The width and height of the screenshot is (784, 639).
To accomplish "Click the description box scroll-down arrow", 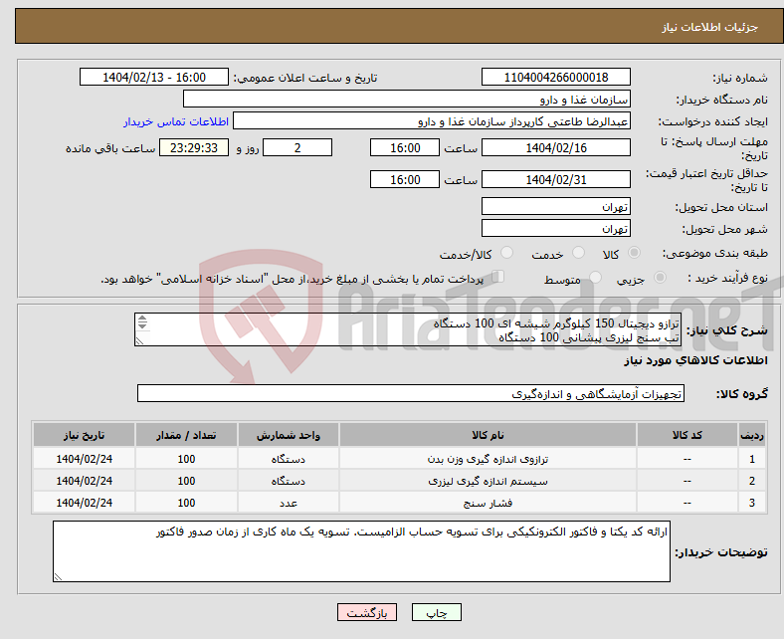I will click(142, 325).
